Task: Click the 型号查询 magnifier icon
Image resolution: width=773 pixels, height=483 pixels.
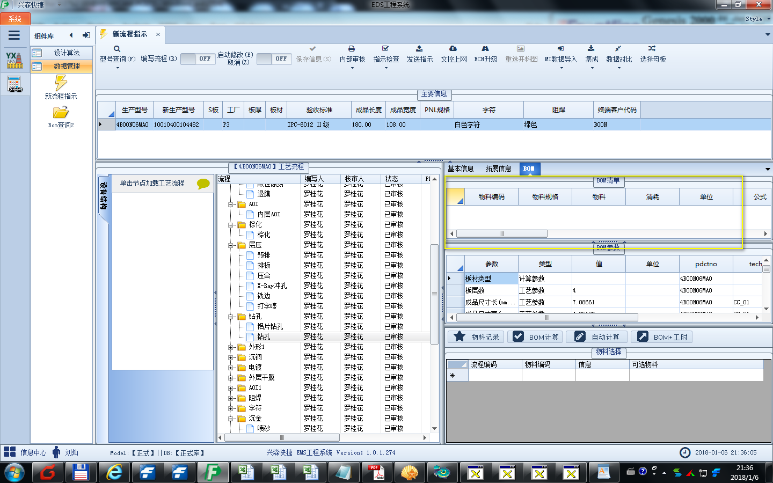Action: [117, 49]
